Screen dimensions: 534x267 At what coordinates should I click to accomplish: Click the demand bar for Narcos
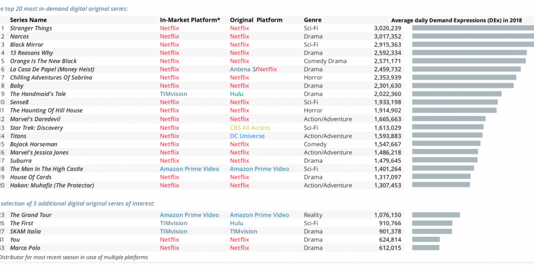point(473,36)
